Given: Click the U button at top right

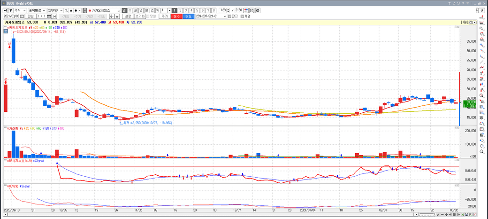Looking at the screenshot, I should [x=482, y=10].
